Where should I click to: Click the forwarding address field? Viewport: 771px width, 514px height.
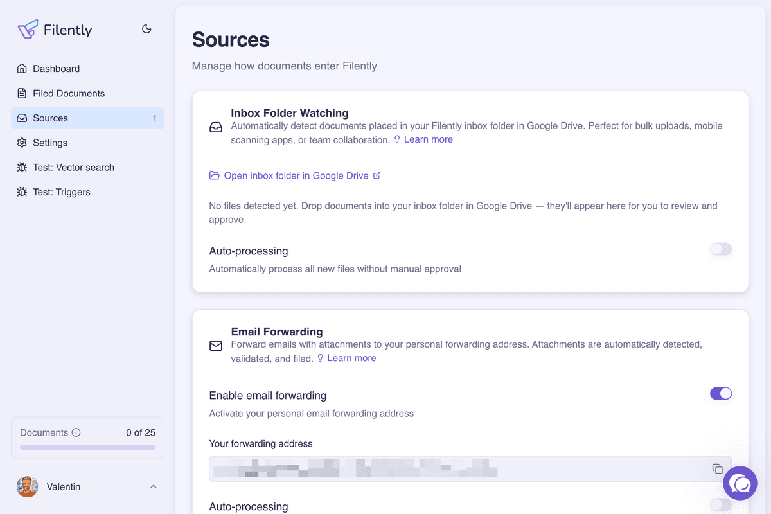450,469
